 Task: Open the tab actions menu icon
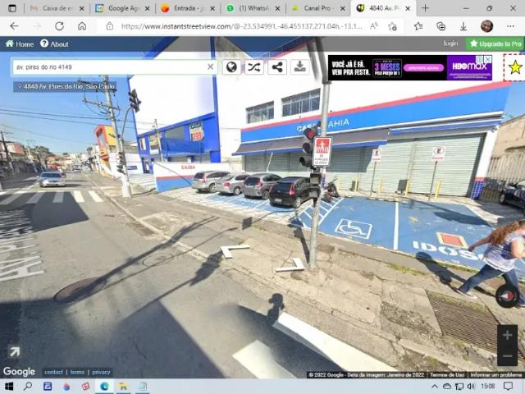(12, 8)
